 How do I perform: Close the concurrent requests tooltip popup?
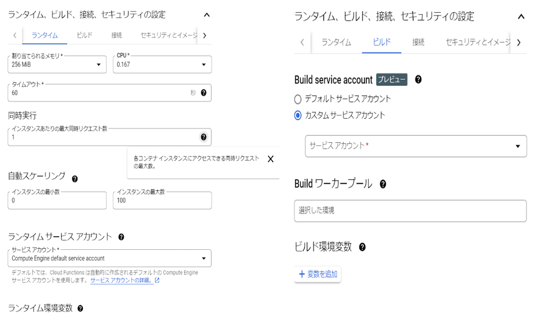(270, 159)
